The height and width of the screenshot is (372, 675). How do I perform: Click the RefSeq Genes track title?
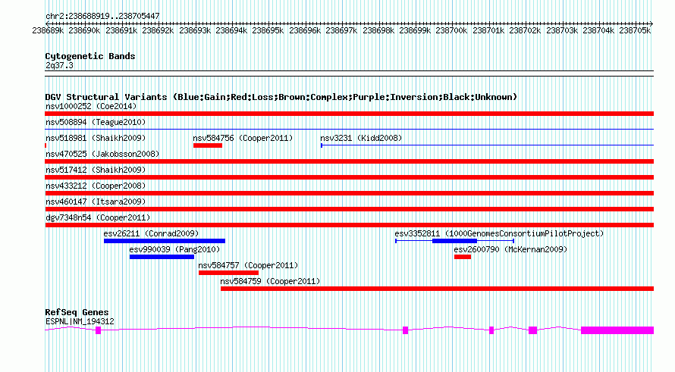pos(77,312)
